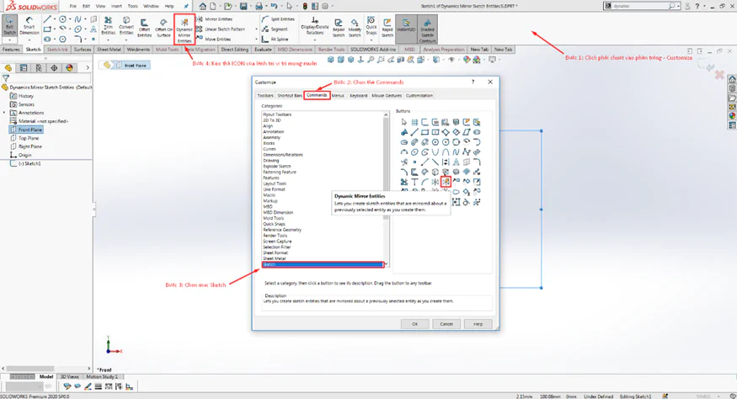This screenshot has width=737, height=399.
Task: Open the Keyboard tab in the Customize dialog
Action: [x=358, y=95]
